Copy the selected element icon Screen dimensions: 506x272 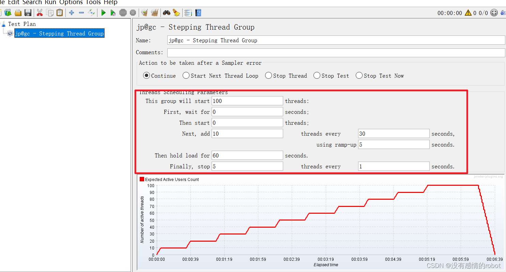coord(50,13)
